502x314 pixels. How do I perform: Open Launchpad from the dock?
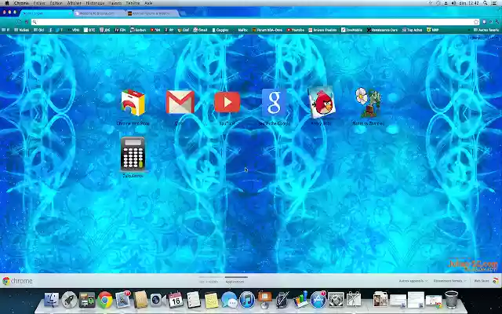point(69,300)
